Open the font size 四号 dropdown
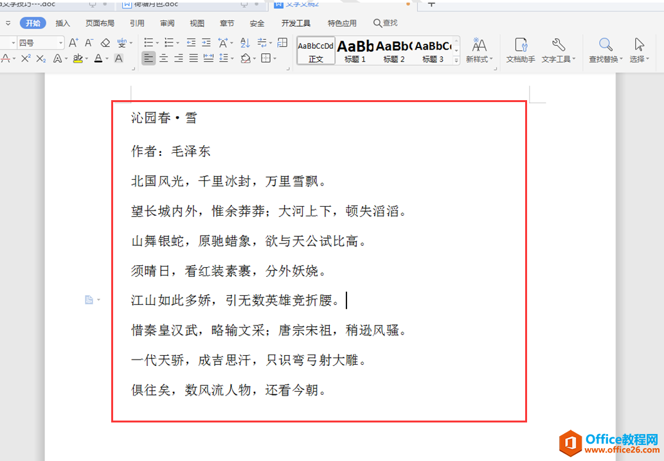Viewport: 664px width, 461px height. tap(61, 43)
